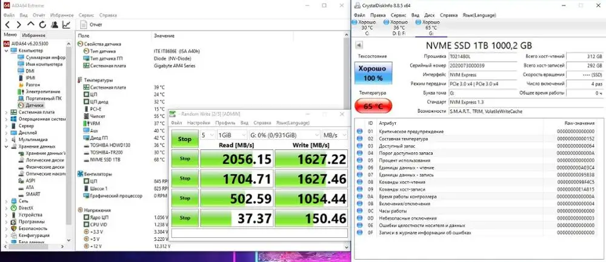This screenshot has width=606, height=262.
Task: Go back using AIDA64 toolbar left arrow
Action: (x=7, y=25)
